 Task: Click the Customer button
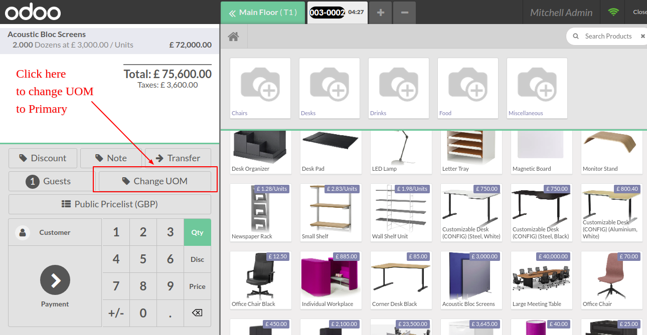click(x=55, y=232)
